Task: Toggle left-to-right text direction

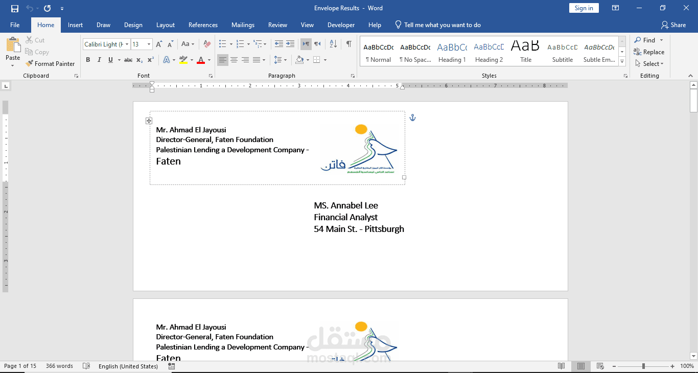Action: pyautogui.click(x=306, y=44)
